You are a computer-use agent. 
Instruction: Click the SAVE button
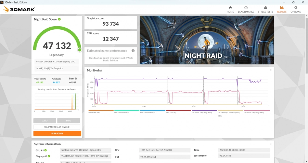(x=68, y=120)
